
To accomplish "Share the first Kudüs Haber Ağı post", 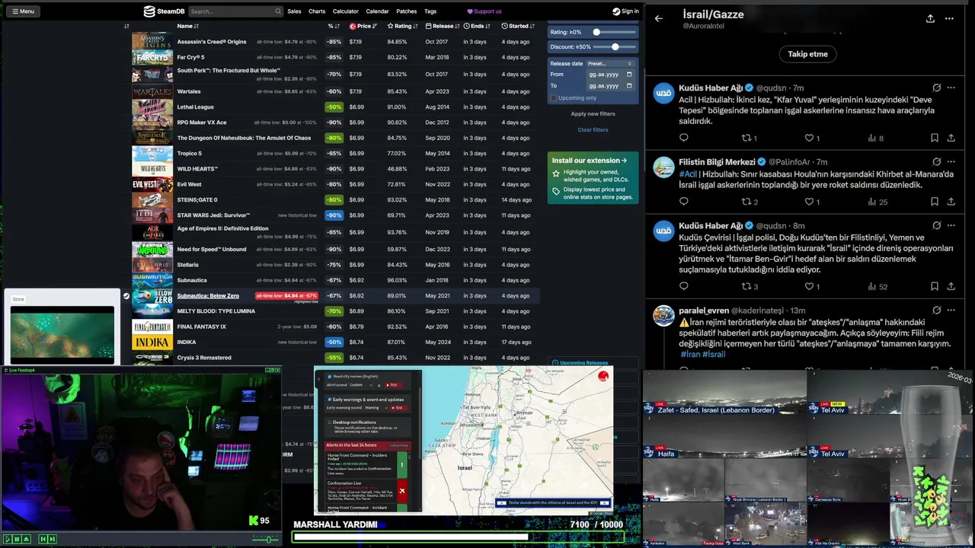I will pyautogui.click(x=951, y=138).
